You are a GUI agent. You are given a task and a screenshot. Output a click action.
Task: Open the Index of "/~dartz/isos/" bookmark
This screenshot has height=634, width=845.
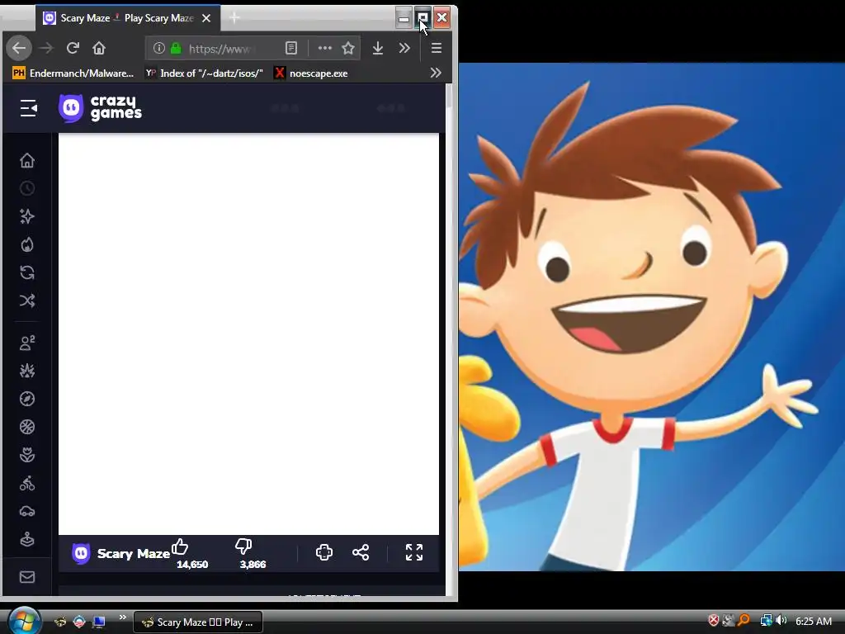point(205,73)
